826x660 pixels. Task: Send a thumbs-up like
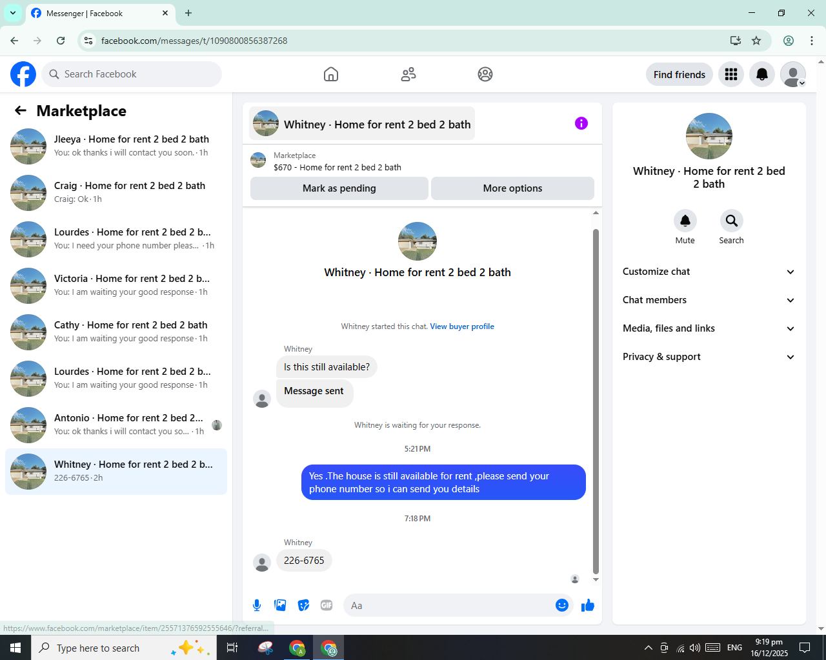588,605
